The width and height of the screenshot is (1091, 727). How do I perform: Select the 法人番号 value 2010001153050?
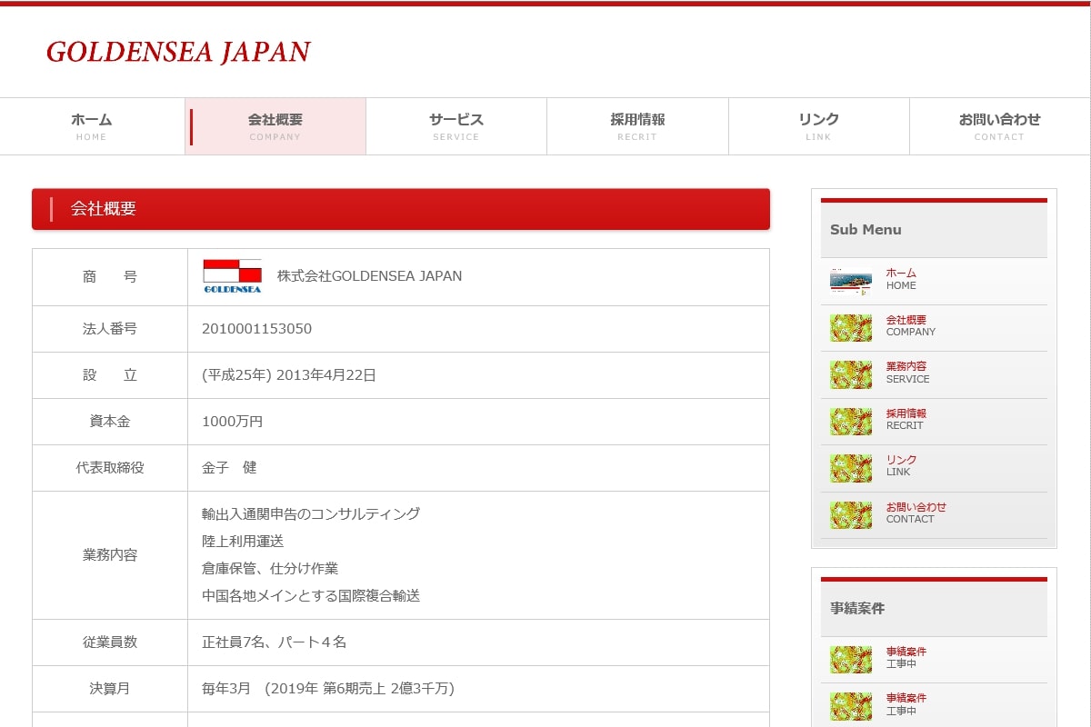[x=256, y=329]
